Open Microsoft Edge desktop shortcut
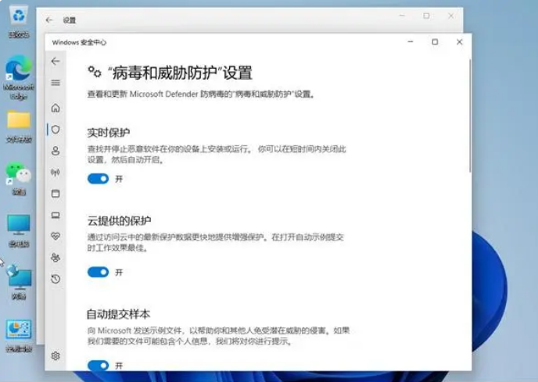The height and width of the screenshot is (382, 538). click(x=19, y=77)
